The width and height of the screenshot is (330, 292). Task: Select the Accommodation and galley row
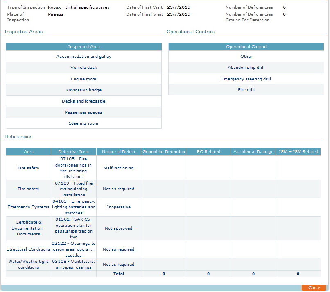84,57
